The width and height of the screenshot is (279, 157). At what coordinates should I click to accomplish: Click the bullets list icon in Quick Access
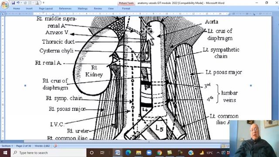coord(30,3)
